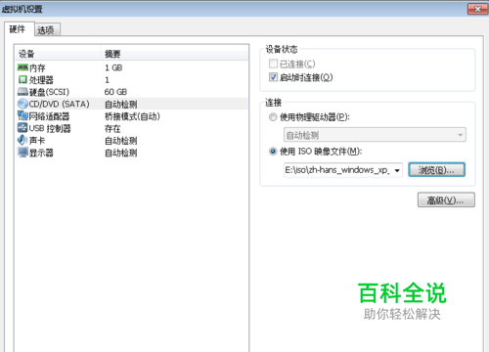
Task: Select the 声卡 row label
Action: click(x=37, y=141)
